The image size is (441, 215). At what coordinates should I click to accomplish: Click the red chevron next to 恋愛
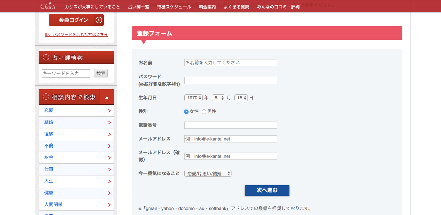pyautogui.click(x=109, y=111)
